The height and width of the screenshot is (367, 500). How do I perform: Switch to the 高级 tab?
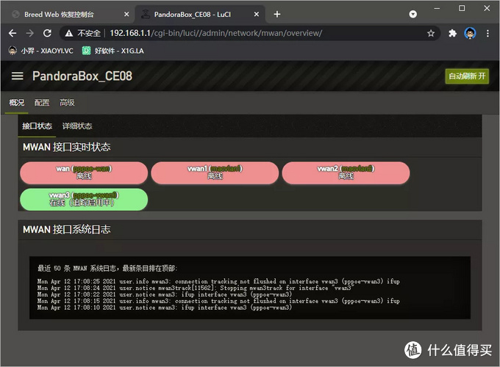[67, 103]
